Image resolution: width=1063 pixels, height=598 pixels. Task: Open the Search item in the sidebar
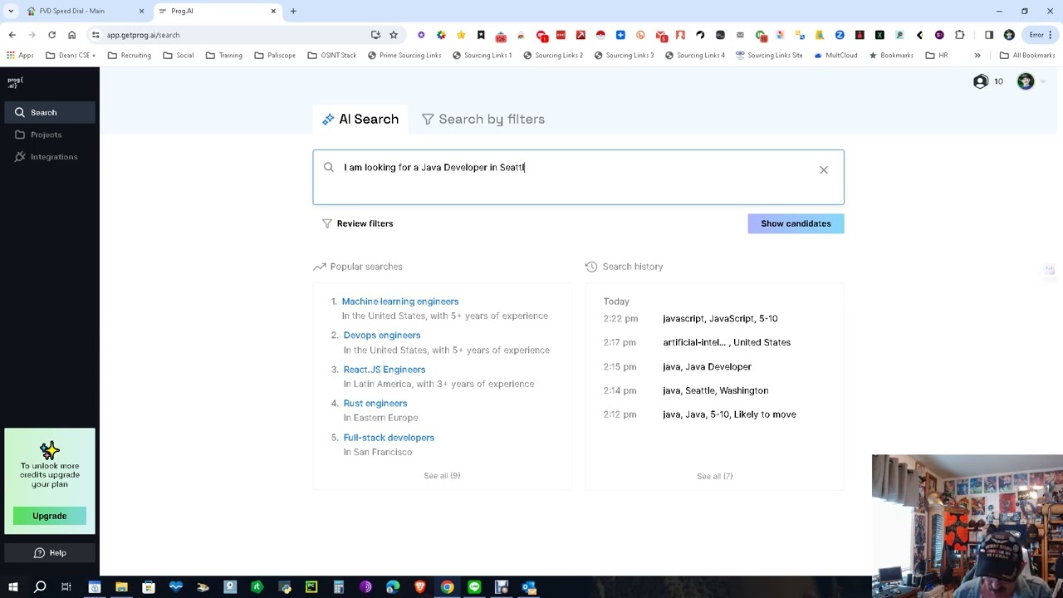50,112
